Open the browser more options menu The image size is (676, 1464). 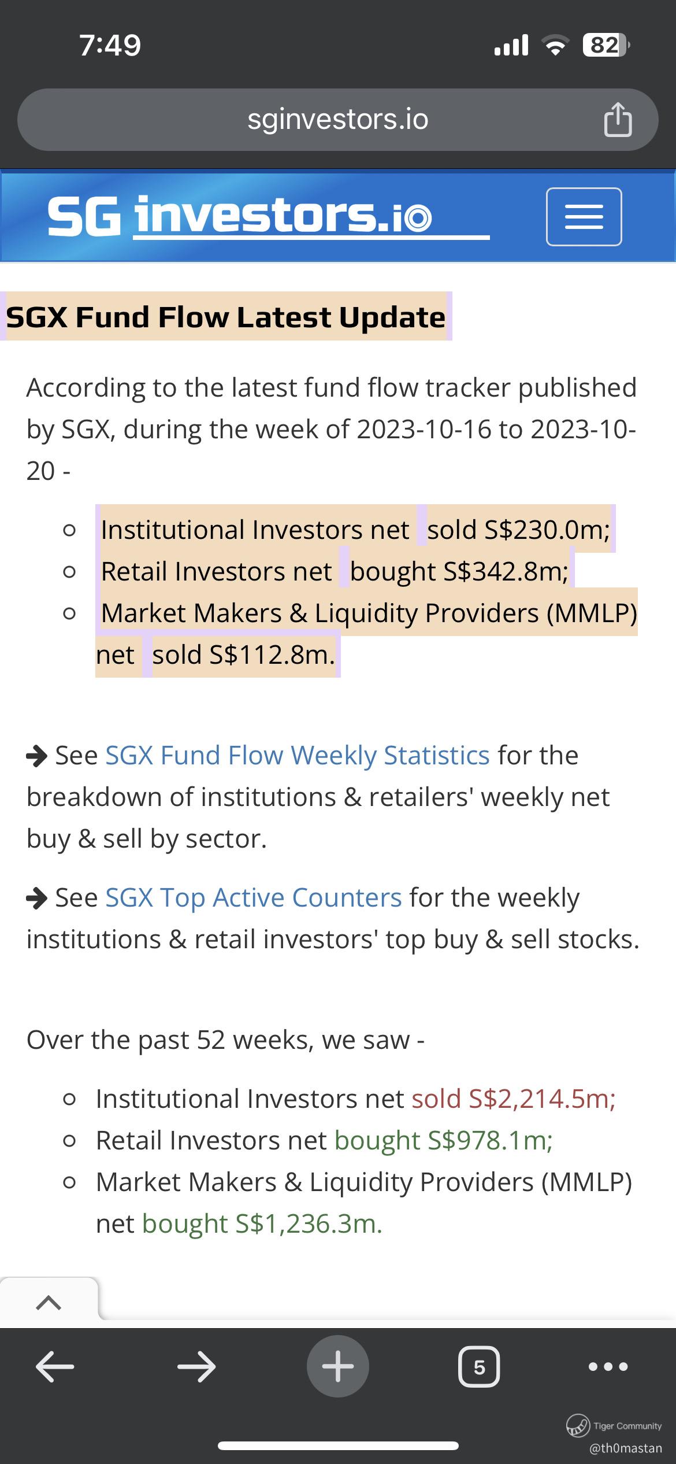608,1367
